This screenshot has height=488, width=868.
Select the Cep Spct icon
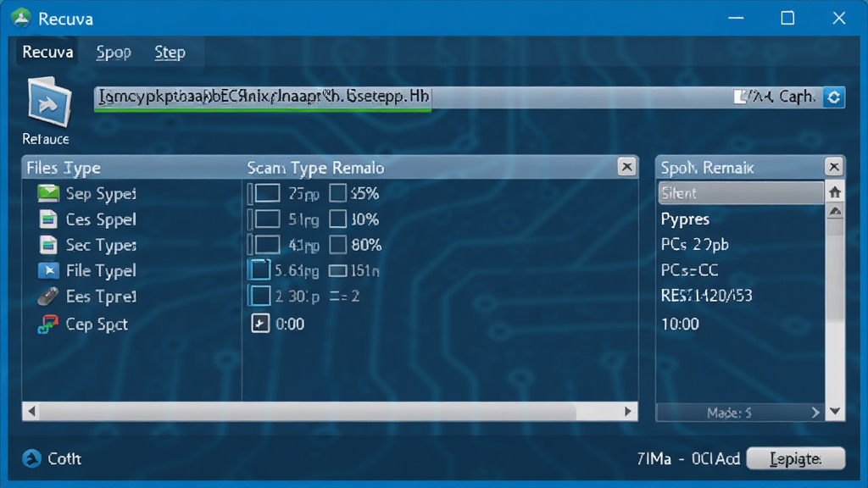click(47, 324)
